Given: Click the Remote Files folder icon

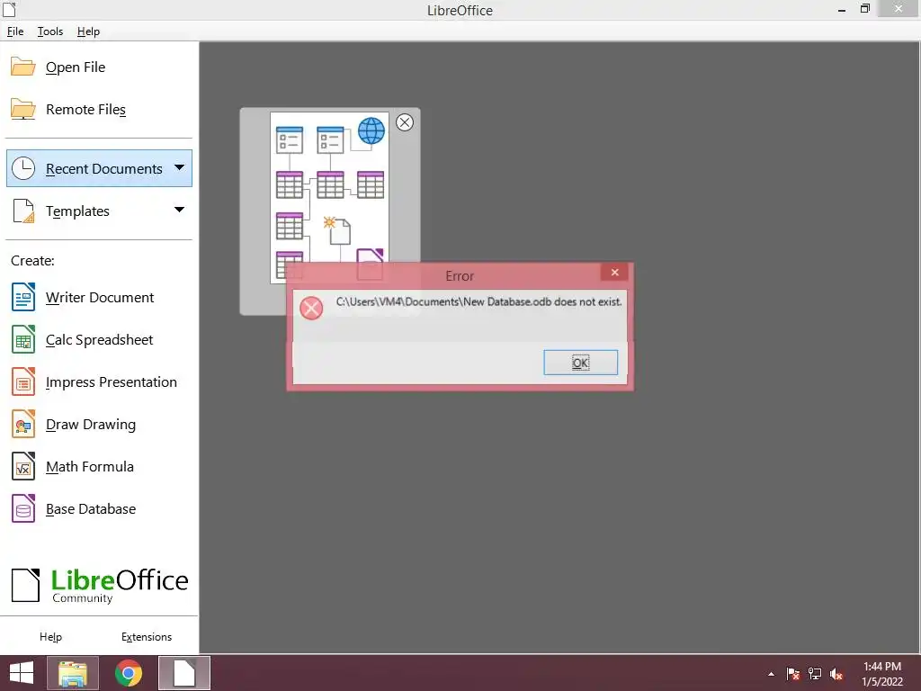Looking at the screenshot, I should pos(22,109).
